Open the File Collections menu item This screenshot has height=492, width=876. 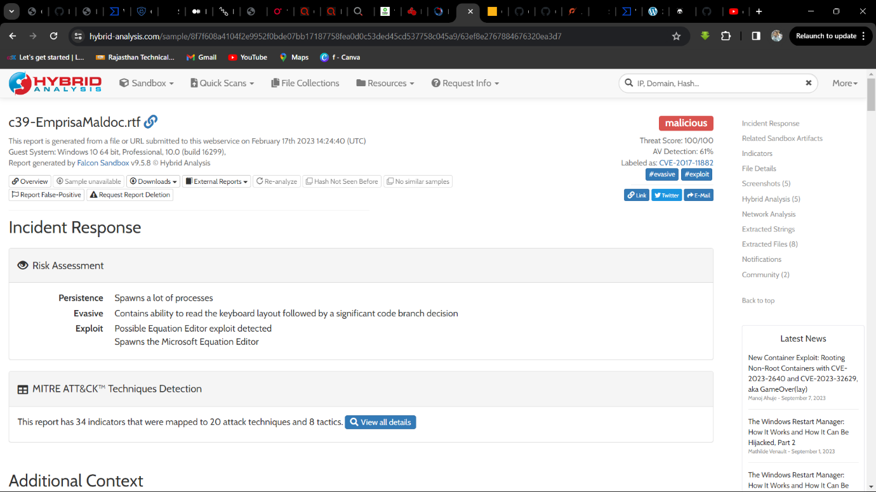305,83
